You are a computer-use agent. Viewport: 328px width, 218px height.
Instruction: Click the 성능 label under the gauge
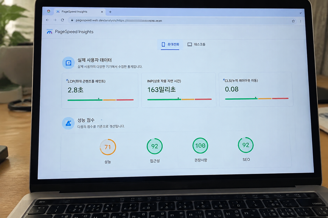(x=108, y=162)
